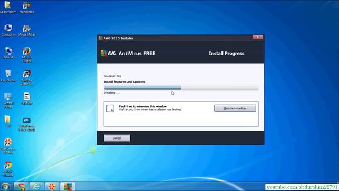Click the 'Initializing ...' status text

pos(111,93)
